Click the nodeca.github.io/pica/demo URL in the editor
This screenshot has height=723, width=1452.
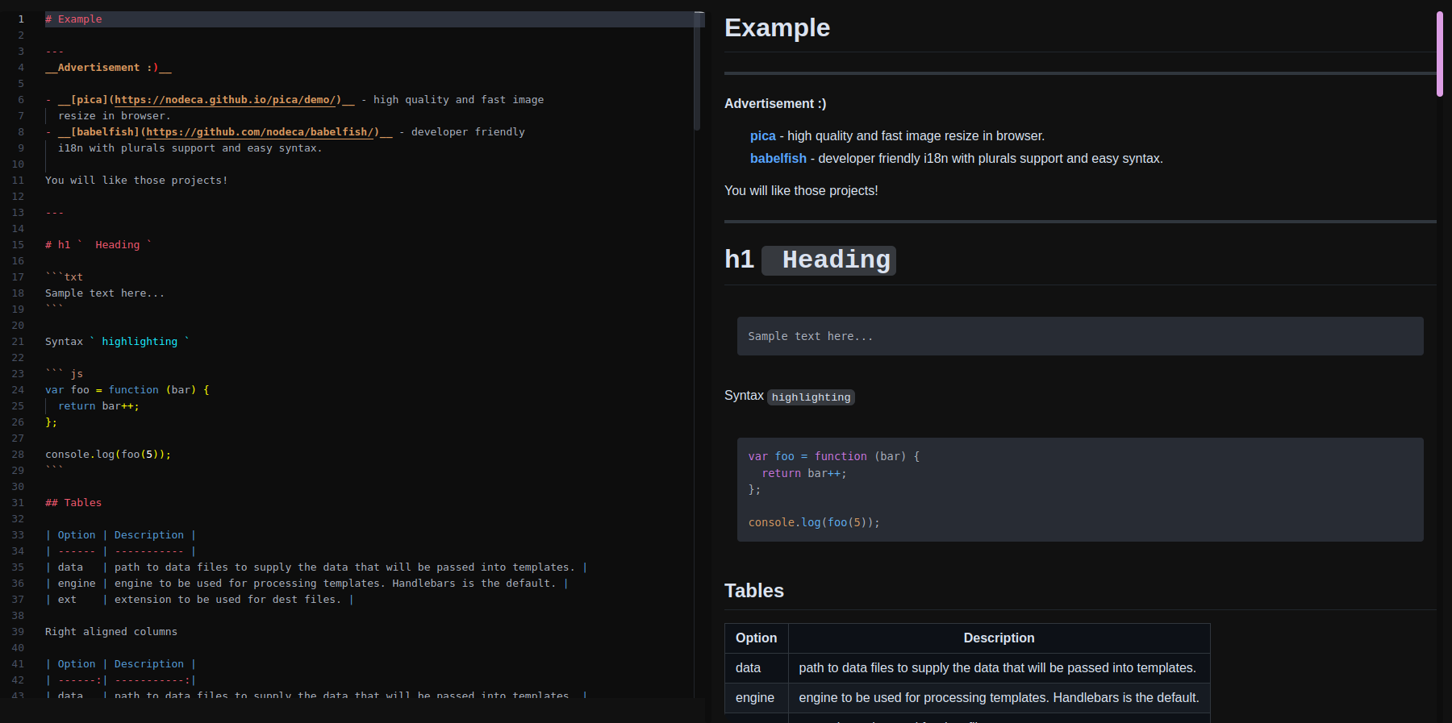pyautogui.click(x=226, y=100)
